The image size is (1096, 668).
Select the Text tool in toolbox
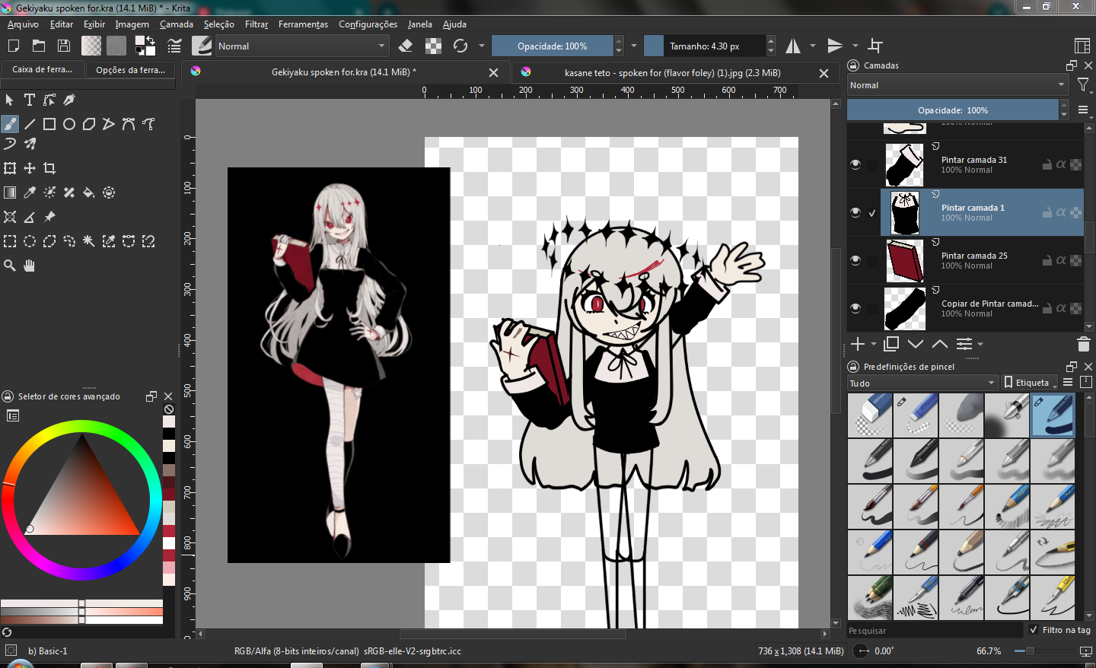tap(30, 100)
